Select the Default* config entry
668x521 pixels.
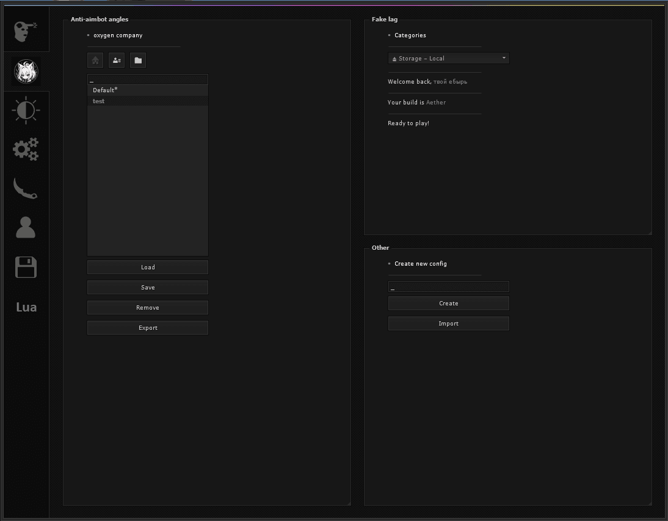(148, 90)
